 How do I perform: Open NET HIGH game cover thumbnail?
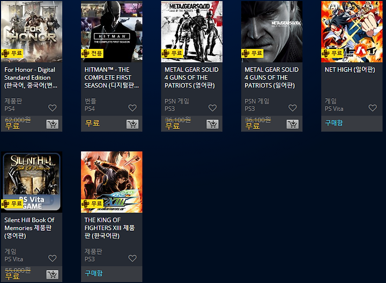click(352, 32)
